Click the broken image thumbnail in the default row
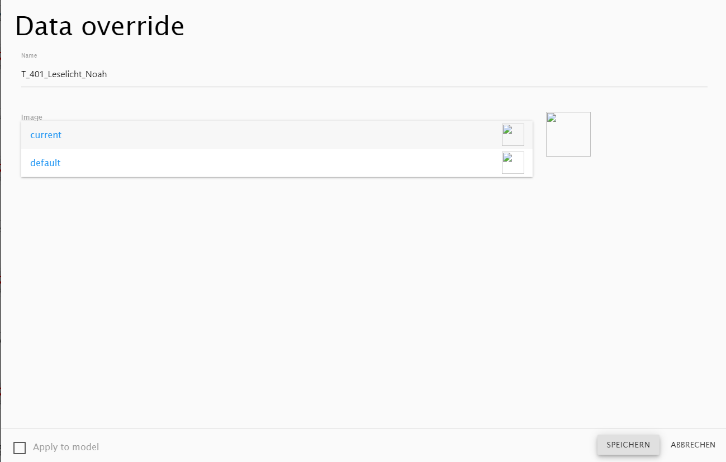 coord(513,163)
